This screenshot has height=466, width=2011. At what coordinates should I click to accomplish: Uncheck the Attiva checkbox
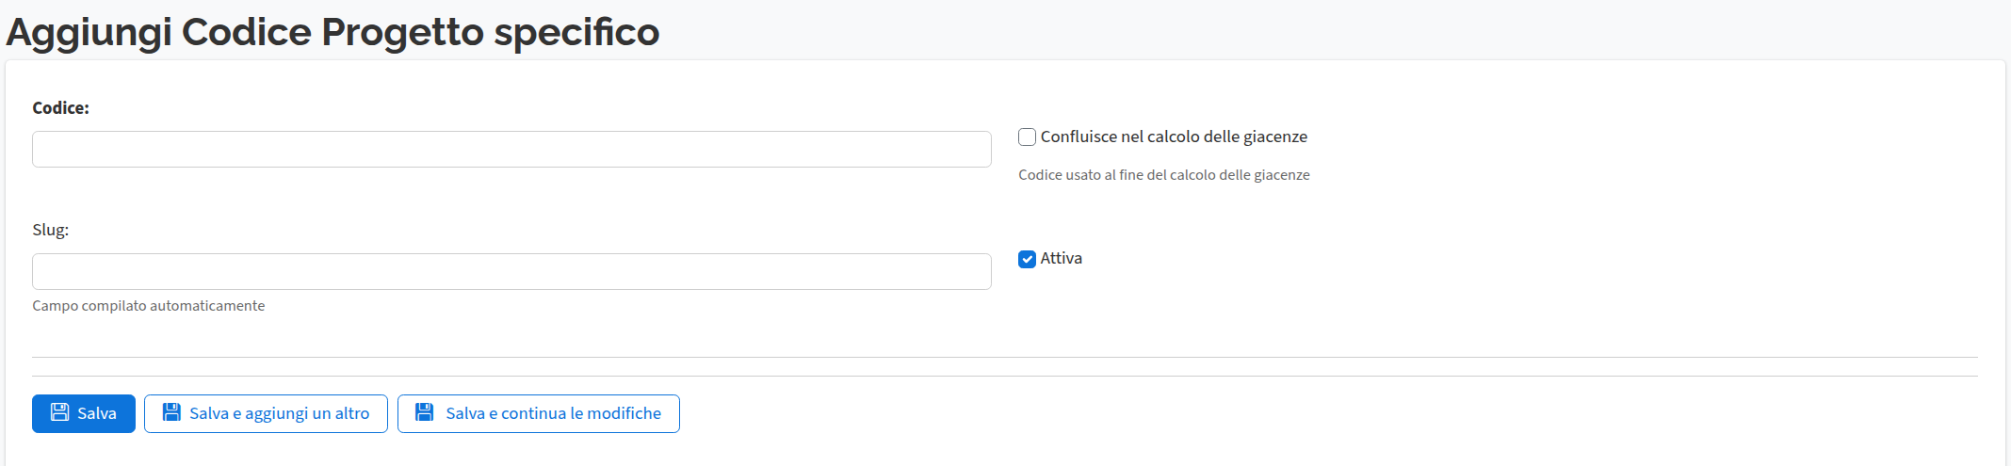1027,259
